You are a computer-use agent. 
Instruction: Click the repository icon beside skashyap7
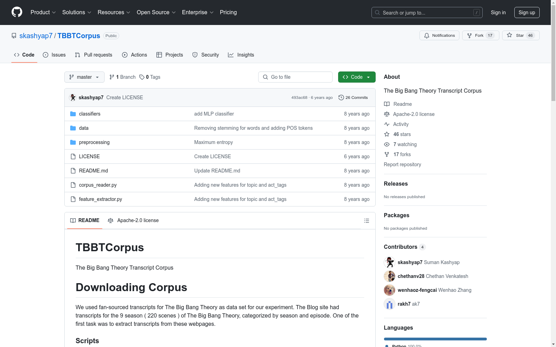[14, 36]
